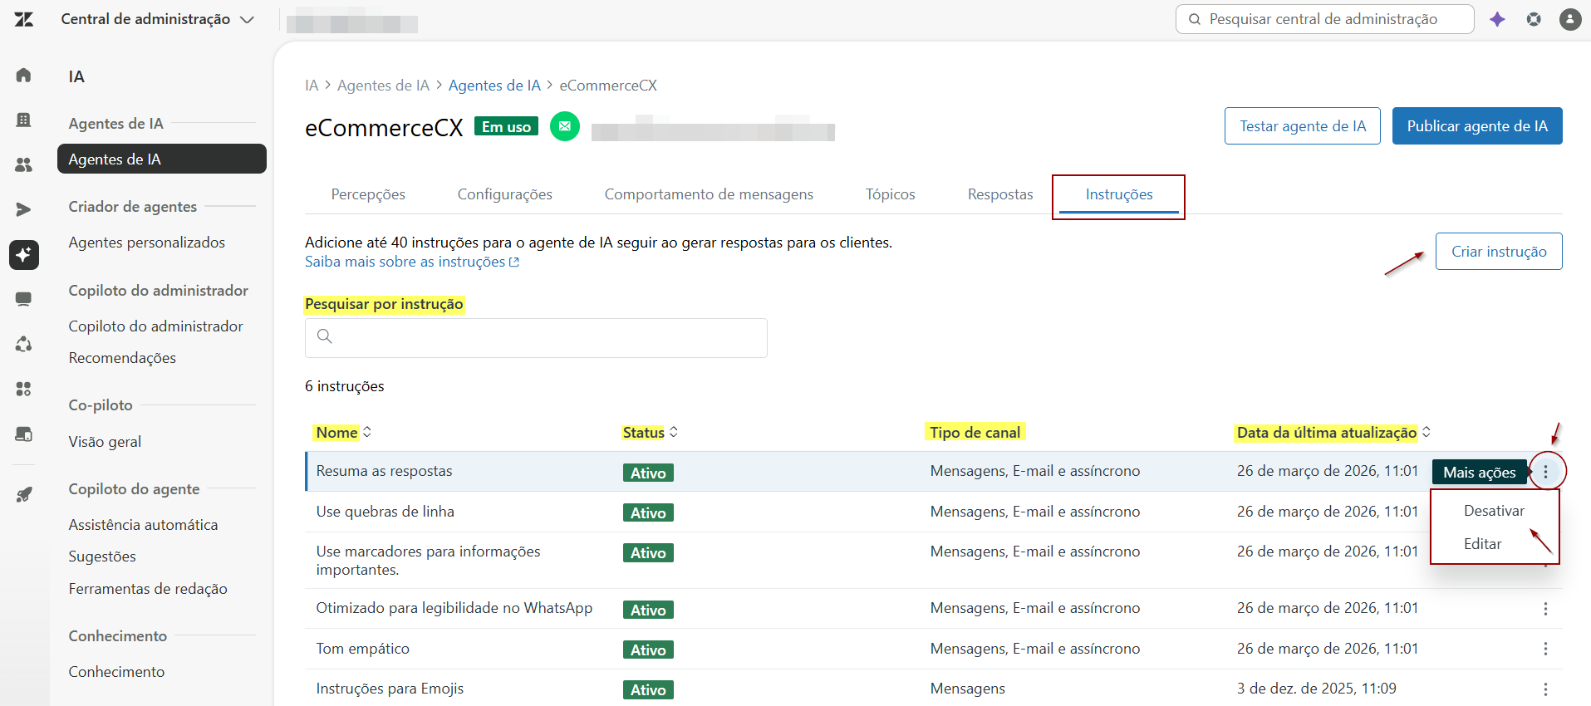Sort the table by Nome

pos(343,432)
